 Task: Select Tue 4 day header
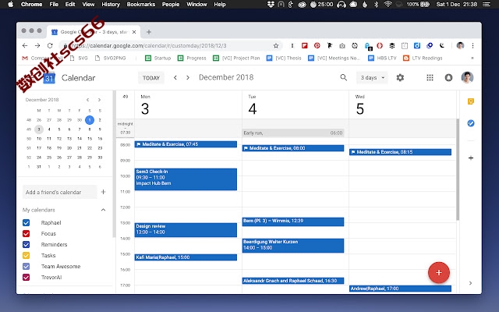(x=253, y=108)
